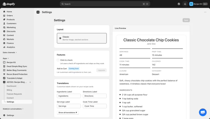Image resolution: width=210 pixels, height=119 pixels.
Task: Open notifications bell icon
Action: pyautogui.click(x=185, y=4)
